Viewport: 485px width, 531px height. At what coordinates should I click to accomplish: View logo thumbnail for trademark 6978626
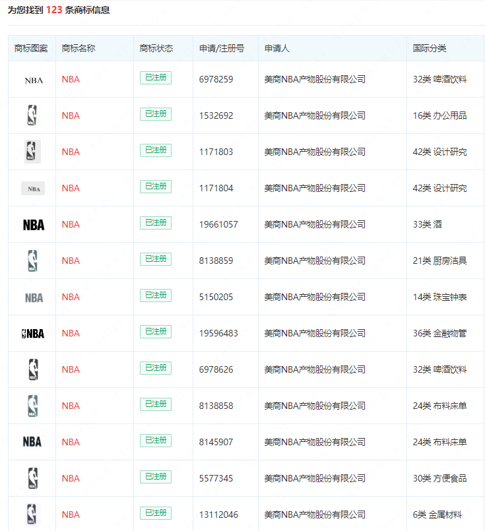[33, 369]
